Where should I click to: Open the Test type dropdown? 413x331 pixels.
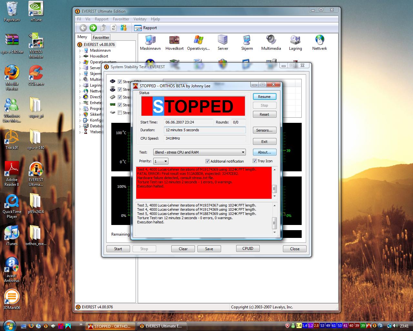(199, 152)
